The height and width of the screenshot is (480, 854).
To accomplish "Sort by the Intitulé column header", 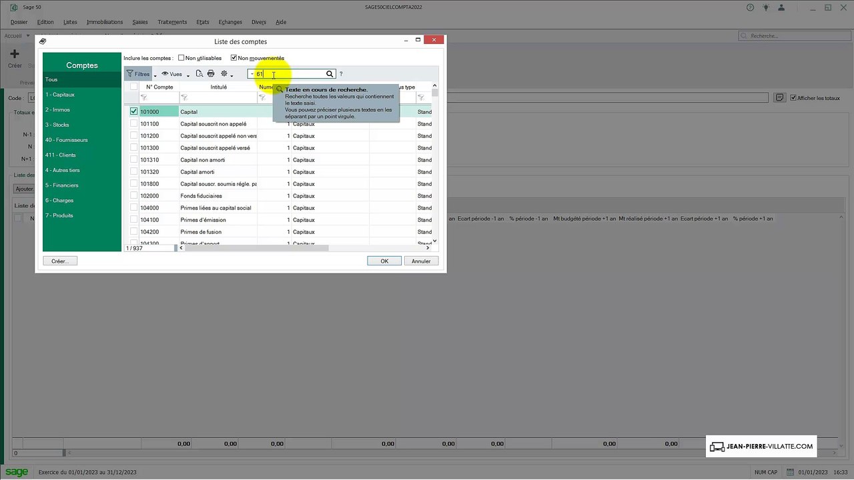I will (218, 87).
